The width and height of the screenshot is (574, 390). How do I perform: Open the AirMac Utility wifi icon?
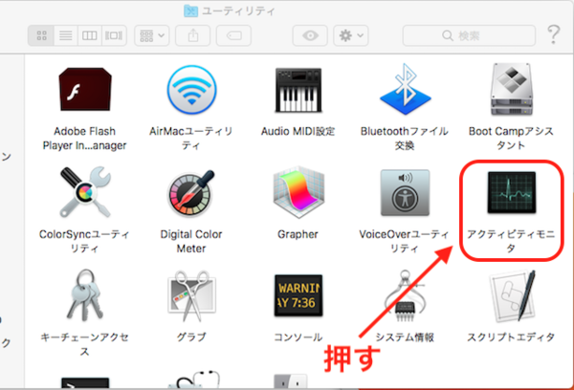(191, 90)
